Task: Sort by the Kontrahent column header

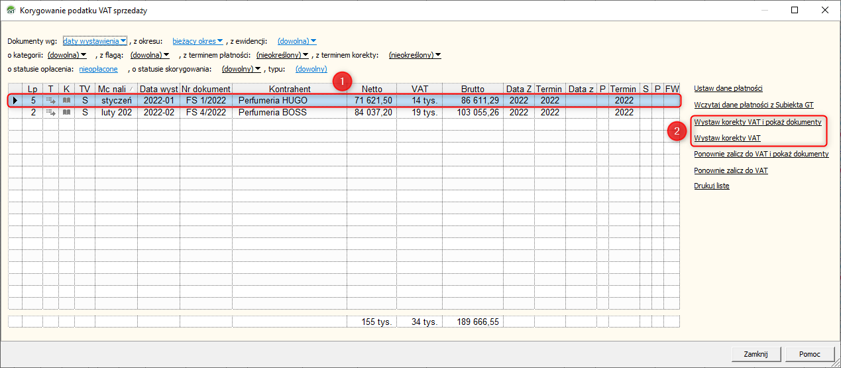Action: (x=290, y=89)
